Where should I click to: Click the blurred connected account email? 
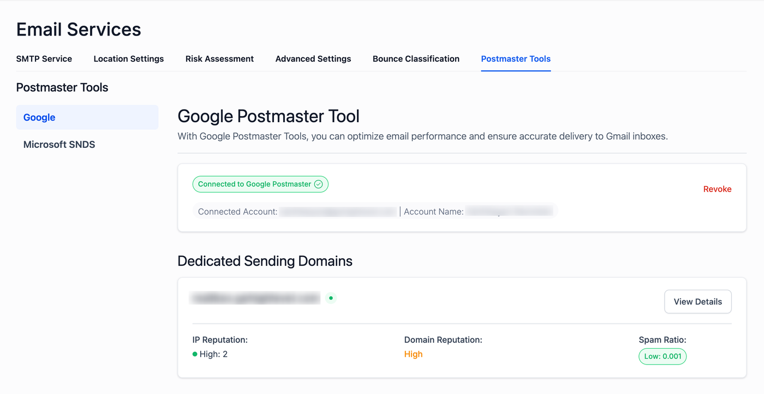338,212
